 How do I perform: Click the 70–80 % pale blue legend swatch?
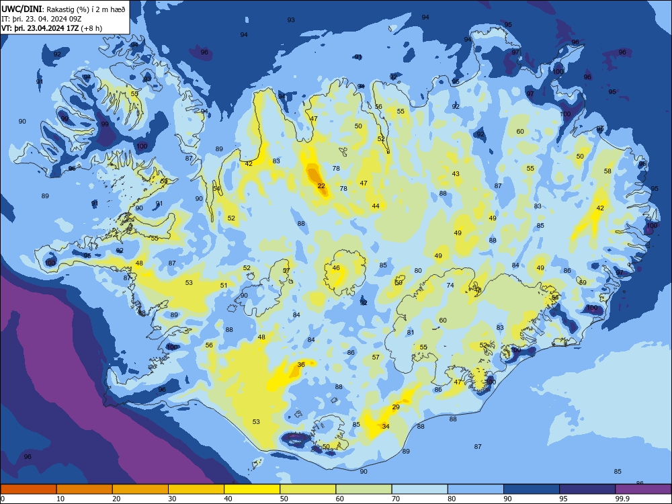[419, 489]
